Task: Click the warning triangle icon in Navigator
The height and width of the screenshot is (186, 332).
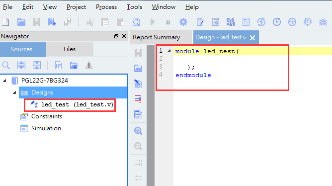Action: coord(89,65)
